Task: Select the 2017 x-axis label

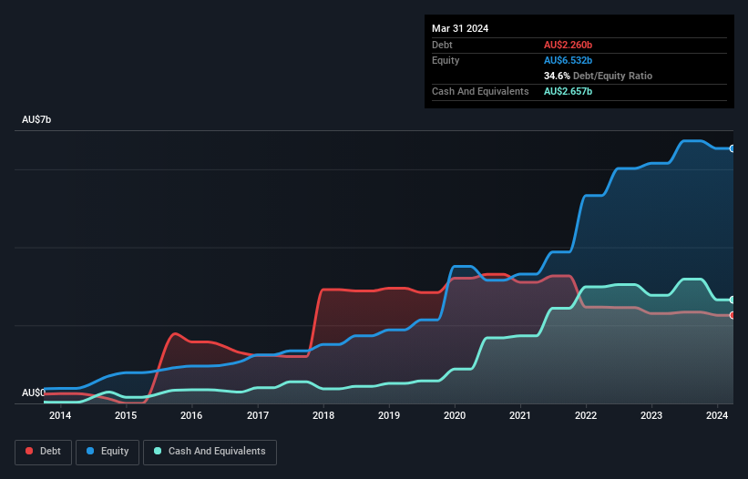Action: click(258, 415)
